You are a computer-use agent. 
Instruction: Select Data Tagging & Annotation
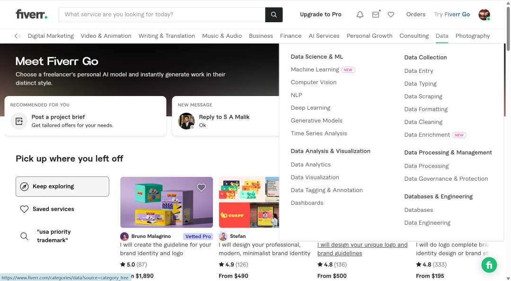(x=326, y=190)
